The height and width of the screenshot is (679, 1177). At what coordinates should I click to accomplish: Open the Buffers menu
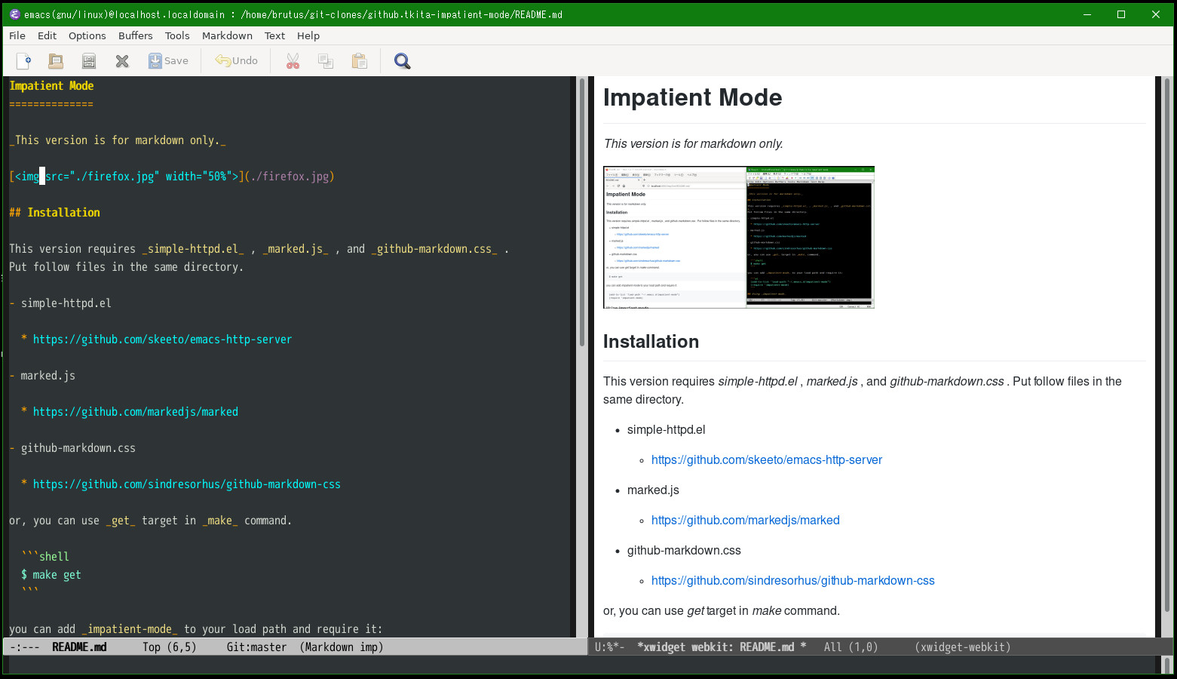[136, 35]
